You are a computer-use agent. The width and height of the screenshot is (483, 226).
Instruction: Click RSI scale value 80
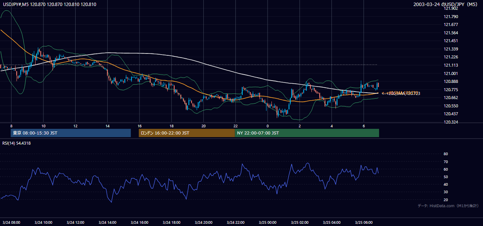(x=446, y=154)
